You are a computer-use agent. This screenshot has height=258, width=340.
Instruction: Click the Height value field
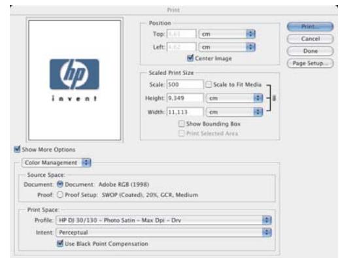coord(185,98)
